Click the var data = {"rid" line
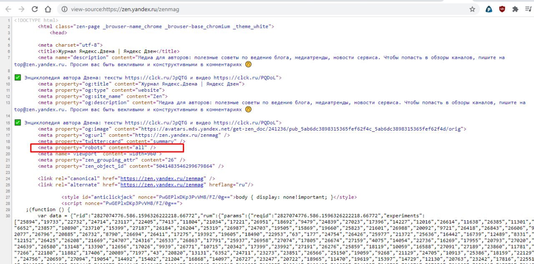Viewport: 534px width, 264px height. pos(231,216)
